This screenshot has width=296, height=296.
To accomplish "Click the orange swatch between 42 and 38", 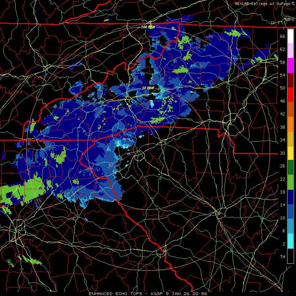I will (290, 124).
